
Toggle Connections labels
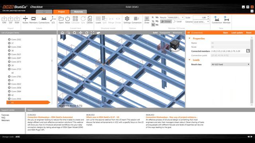[44, 20]
